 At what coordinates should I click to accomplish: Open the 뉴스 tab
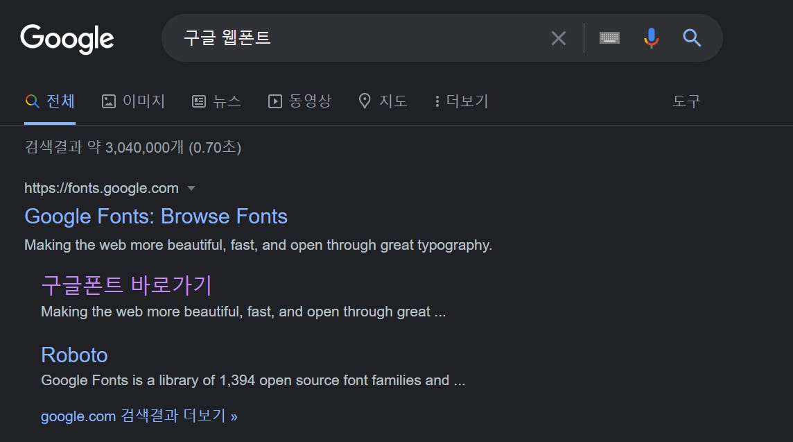216,101
